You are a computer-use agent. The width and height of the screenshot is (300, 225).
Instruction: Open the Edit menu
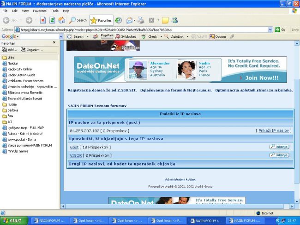coord(15,11)
